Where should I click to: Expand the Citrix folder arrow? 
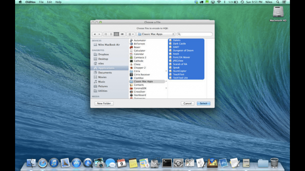click(166, 71)
